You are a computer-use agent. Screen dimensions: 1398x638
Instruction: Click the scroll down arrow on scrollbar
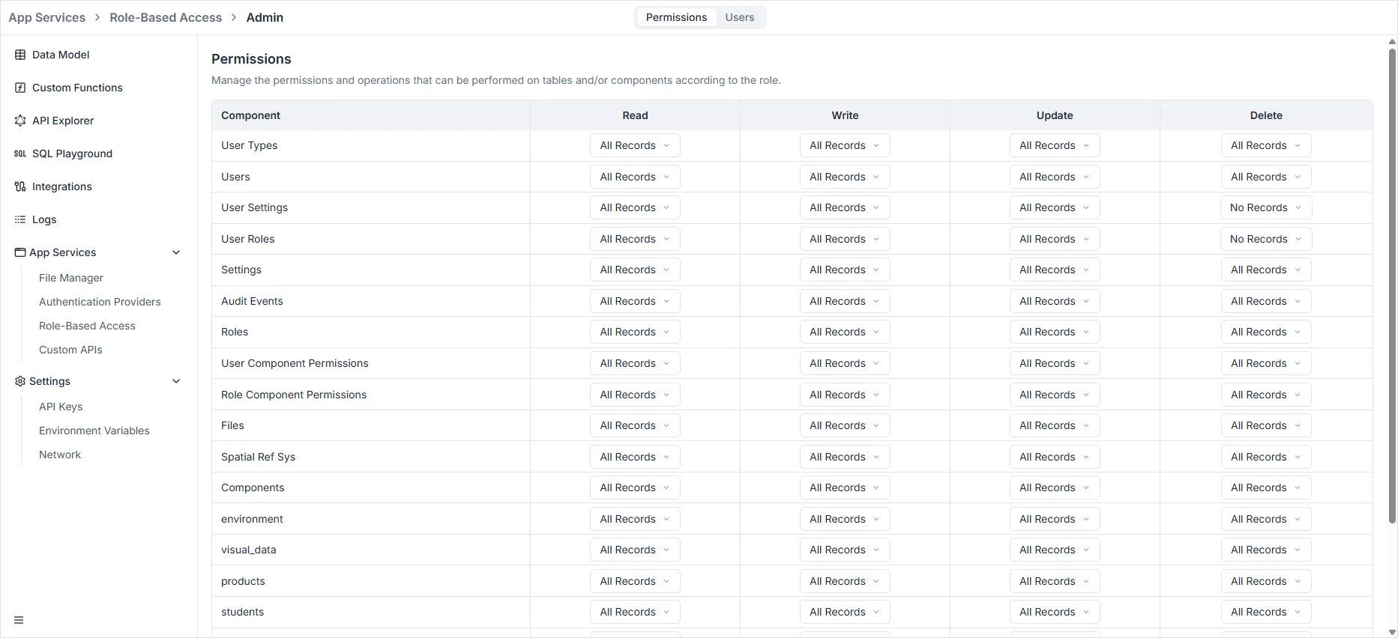[x=1392, y=632]
